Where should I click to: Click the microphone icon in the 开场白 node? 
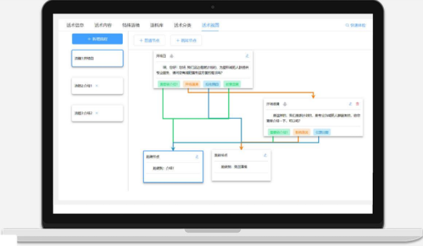coord(172,56)
